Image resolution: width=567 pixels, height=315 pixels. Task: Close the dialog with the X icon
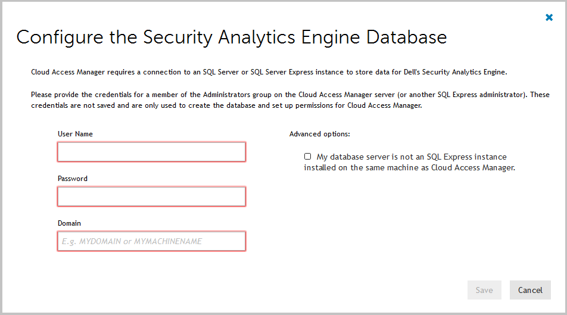pos(549,17)
